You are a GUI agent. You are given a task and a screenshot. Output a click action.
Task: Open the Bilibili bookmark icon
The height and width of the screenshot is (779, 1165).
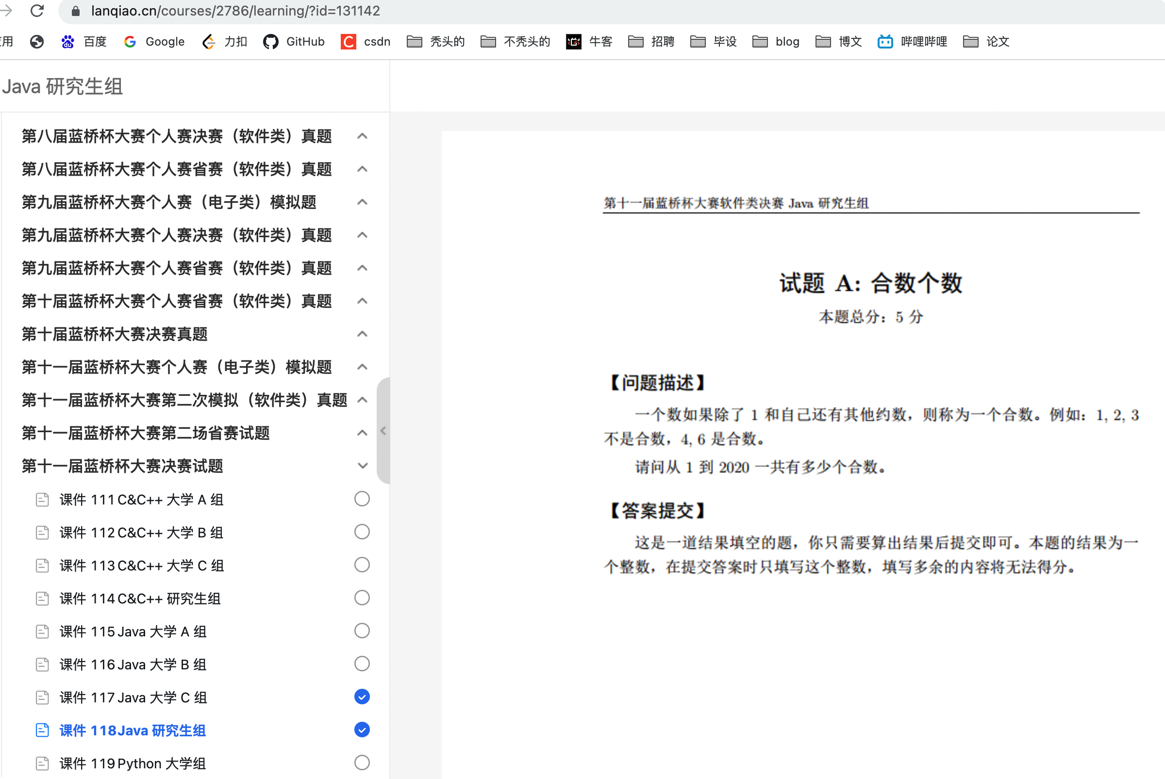tap(885, 42)
